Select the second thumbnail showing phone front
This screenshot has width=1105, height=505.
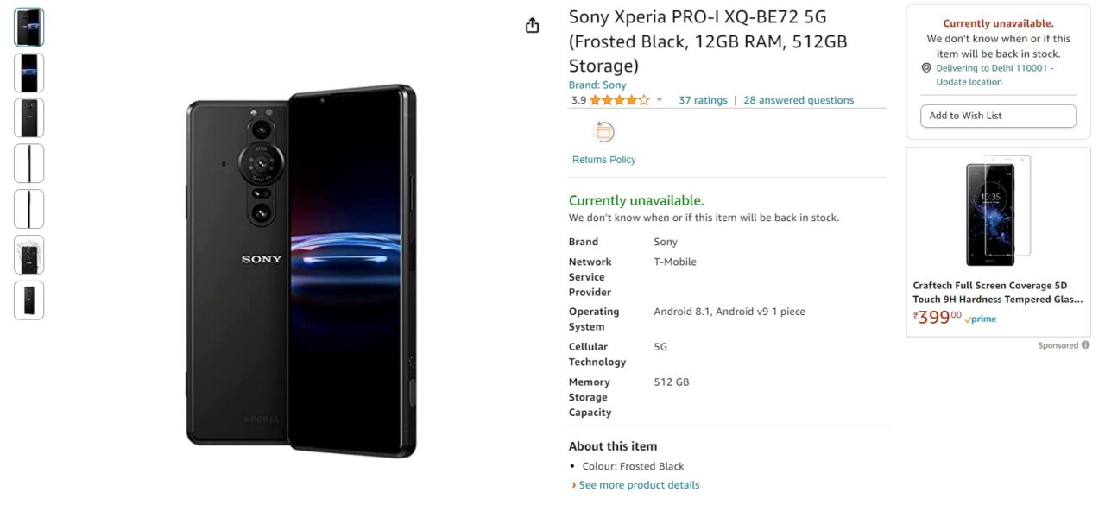28,73
